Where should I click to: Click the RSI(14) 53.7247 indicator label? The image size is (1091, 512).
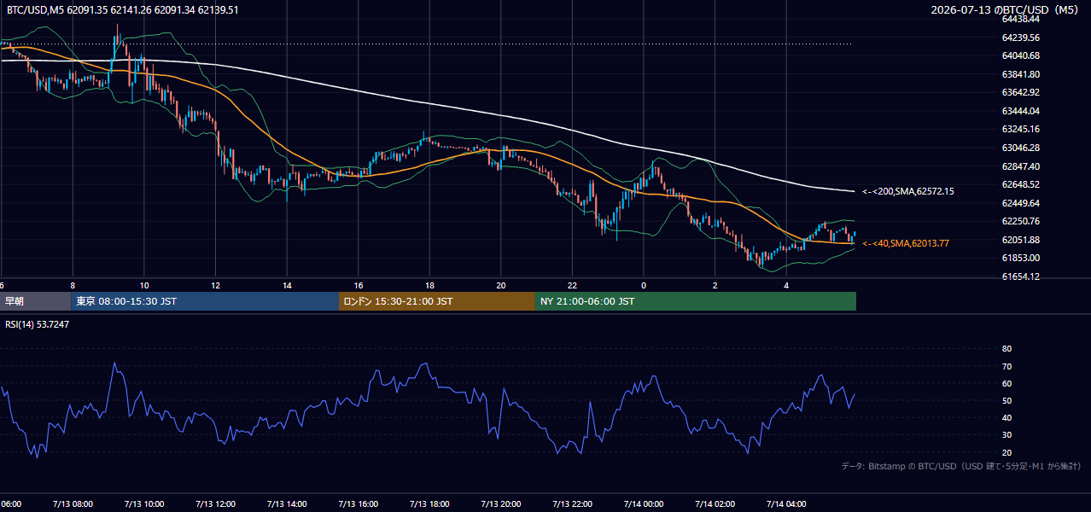click(x=38, y=324)
